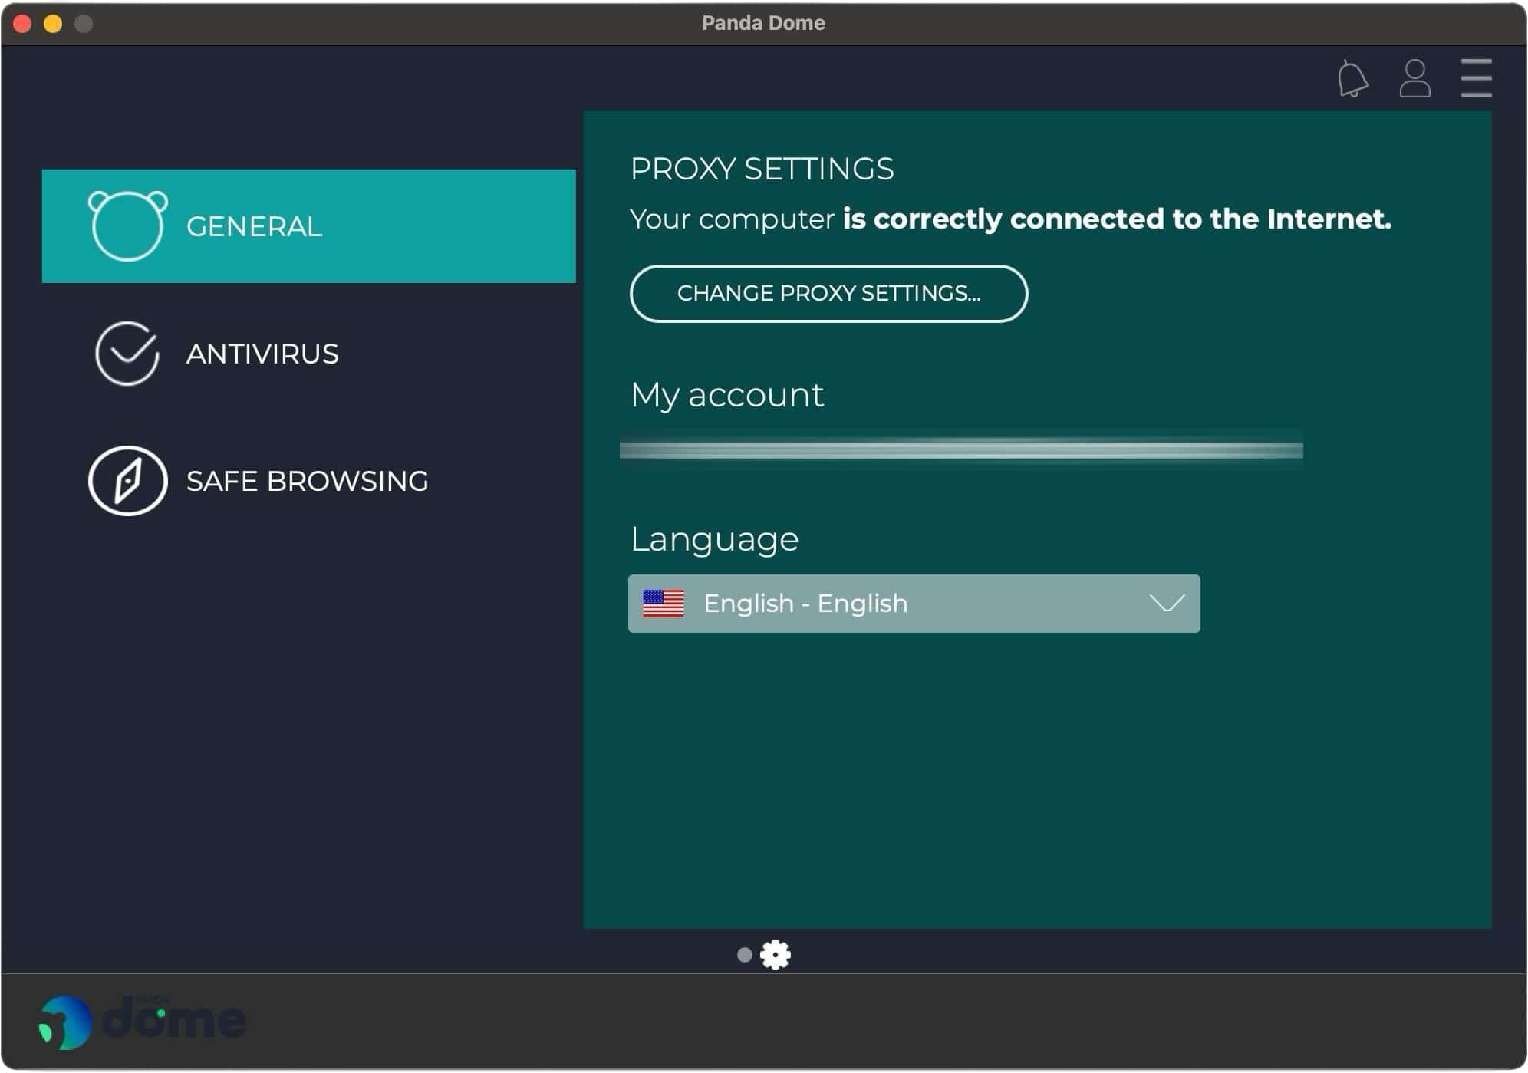Click the blurred My account entry
The image size is (1528, 1073).
(961, 449)
